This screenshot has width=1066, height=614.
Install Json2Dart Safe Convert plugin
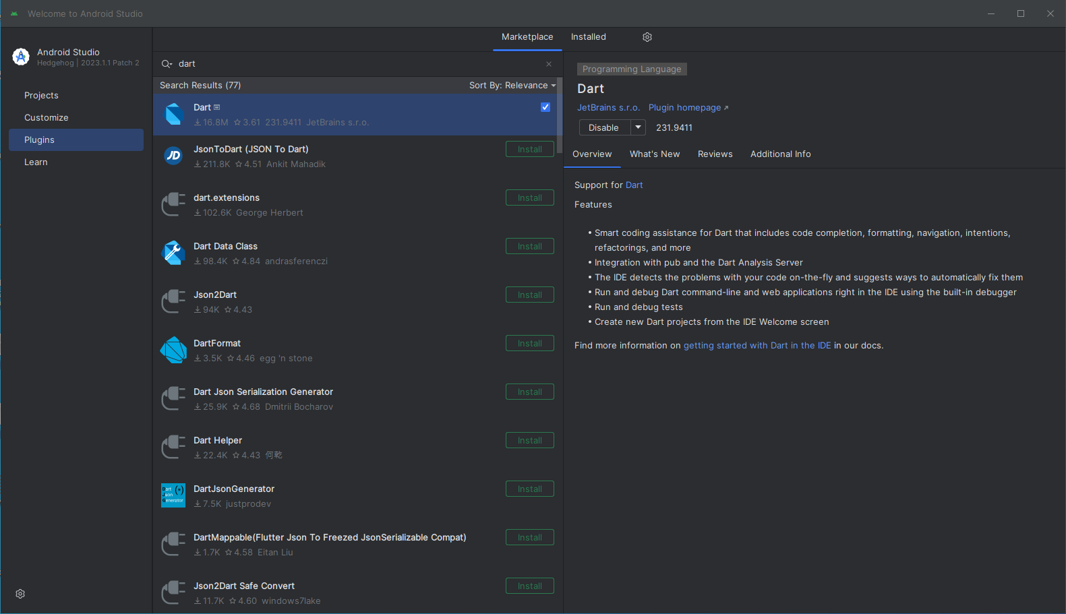tap(530, 586)
